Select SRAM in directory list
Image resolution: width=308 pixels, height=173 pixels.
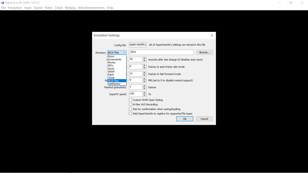coord(117,72)
